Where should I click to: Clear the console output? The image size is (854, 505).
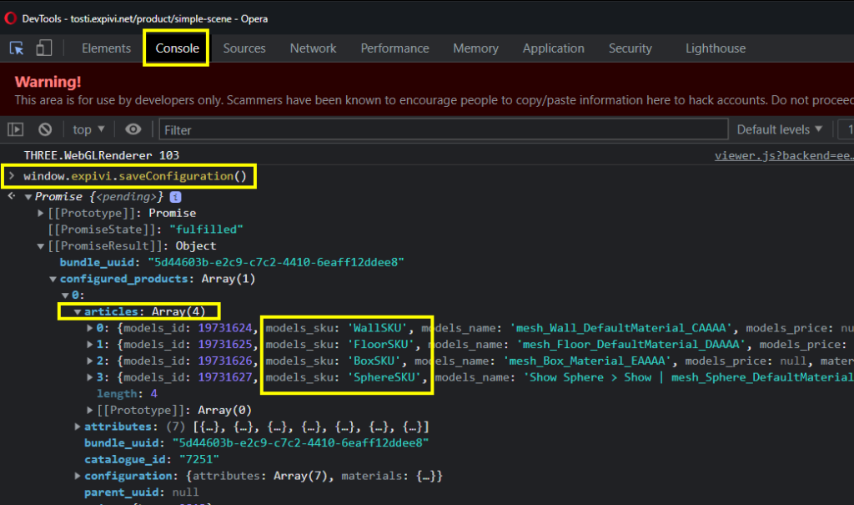coord(45,129)
